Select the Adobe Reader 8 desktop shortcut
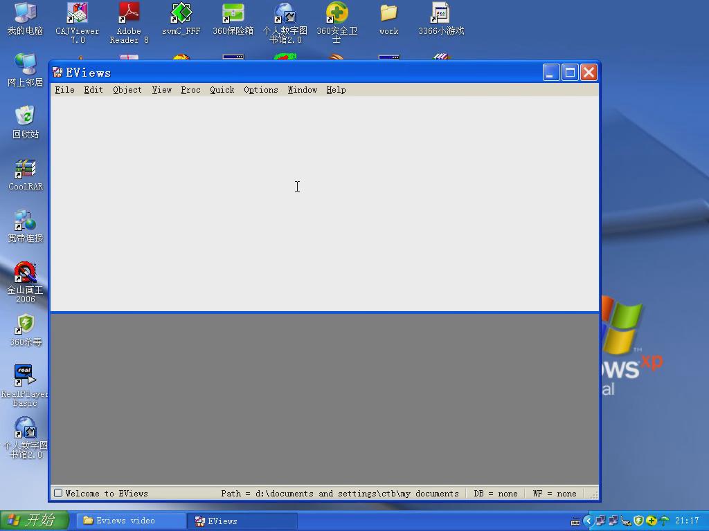This screenshot has width=709, height=531. tap(129, 24)
